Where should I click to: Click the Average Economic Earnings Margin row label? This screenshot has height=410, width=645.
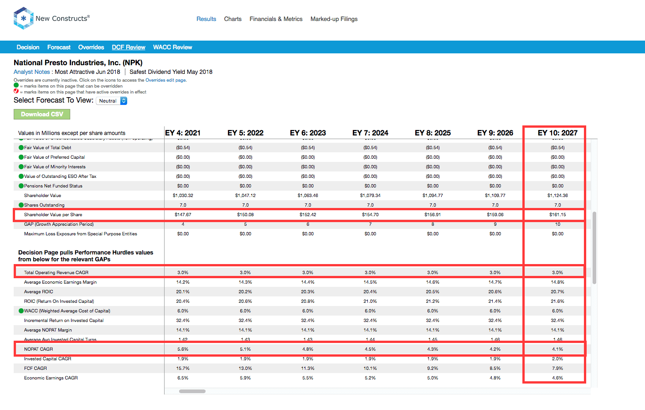tap(60, 282)
